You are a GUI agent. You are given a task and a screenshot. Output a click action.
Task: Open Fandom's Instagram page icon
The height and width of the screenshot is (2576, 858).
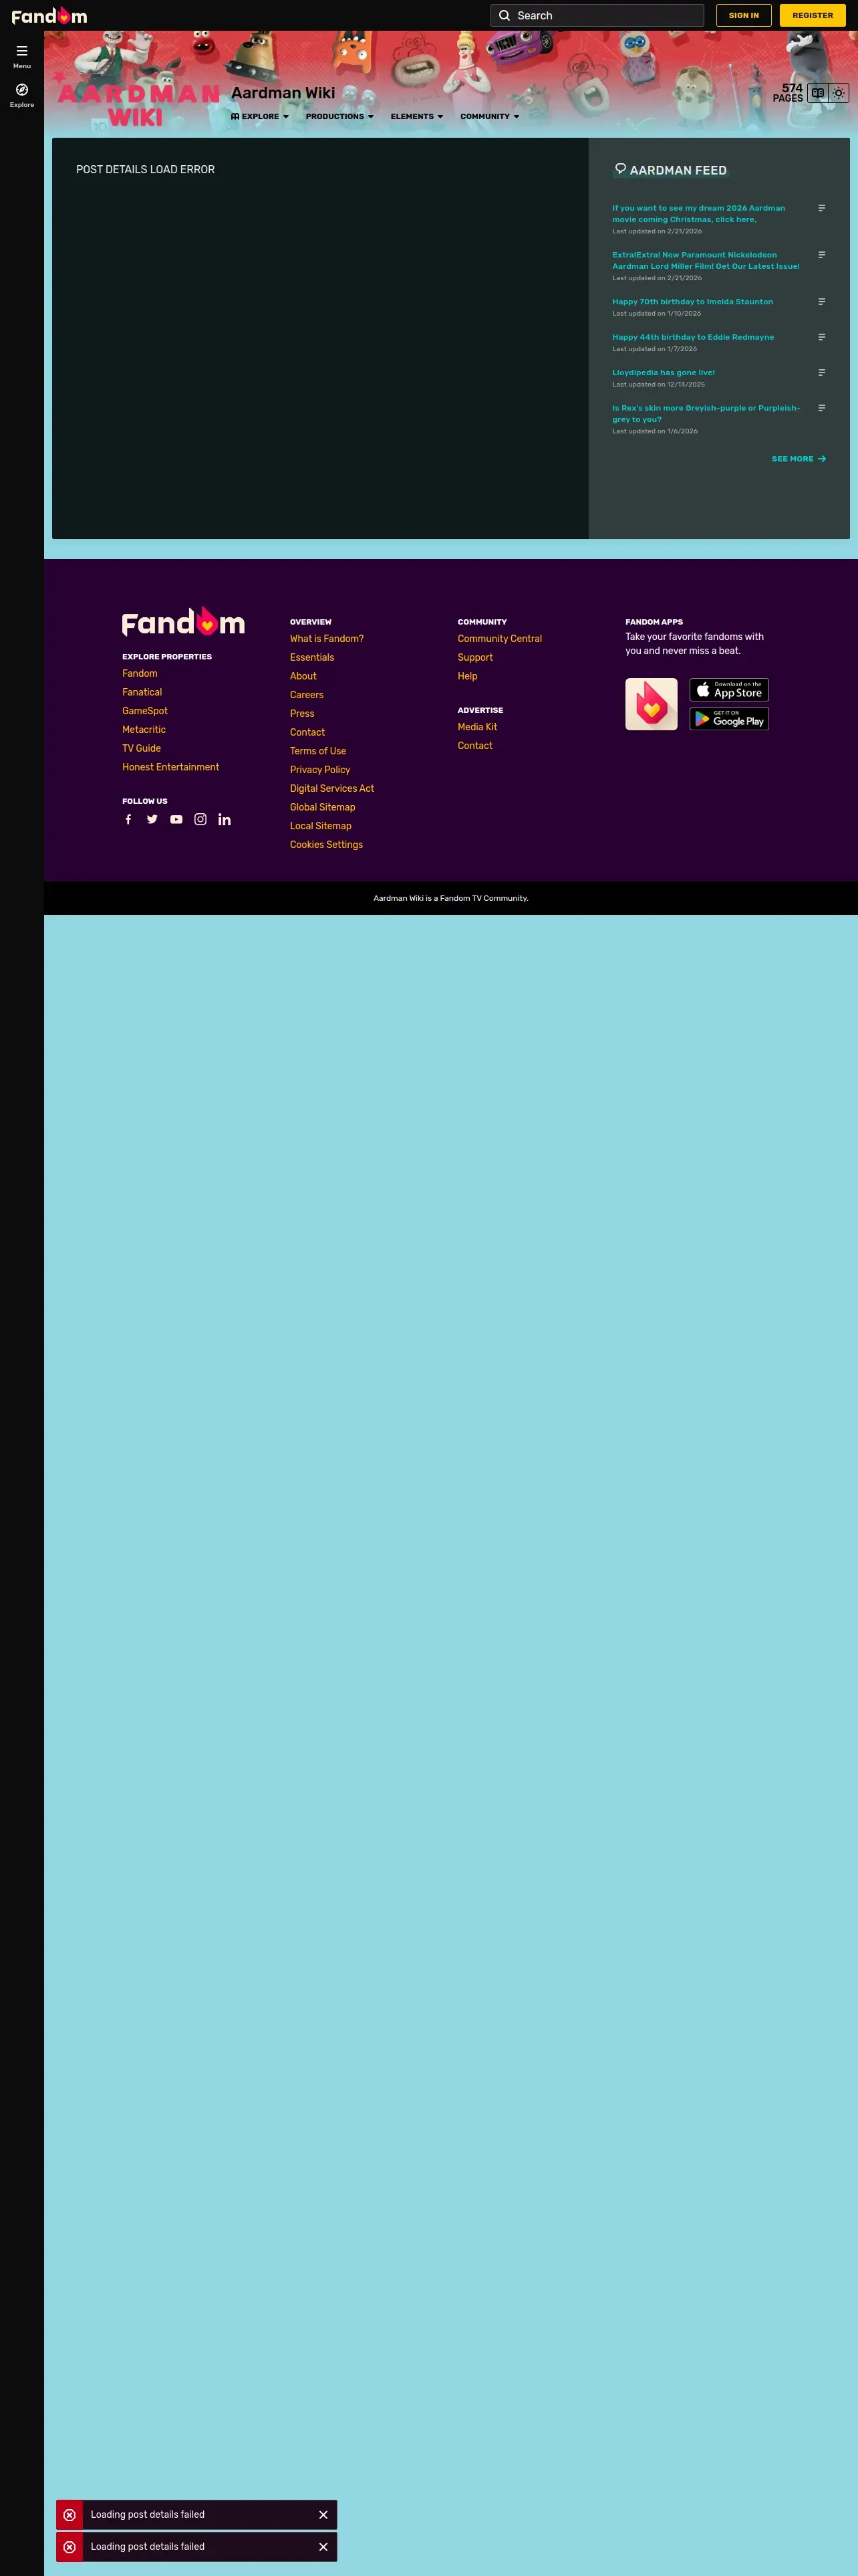(x=200, y=820)
